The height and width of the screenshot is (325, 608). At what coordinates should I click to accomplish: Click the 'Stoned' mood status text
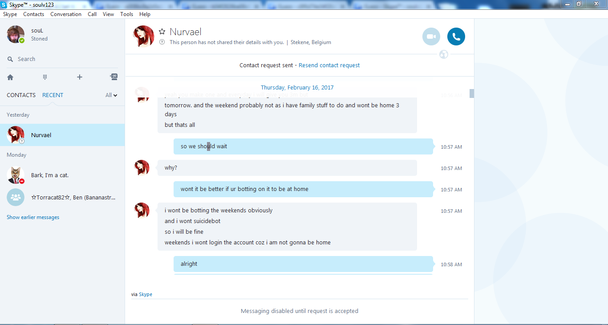(39, 39)
